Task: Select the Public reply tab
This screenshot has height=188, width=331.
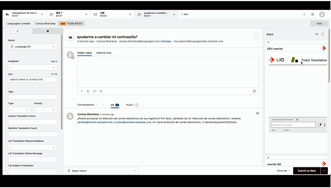Action: click(84, 53)
